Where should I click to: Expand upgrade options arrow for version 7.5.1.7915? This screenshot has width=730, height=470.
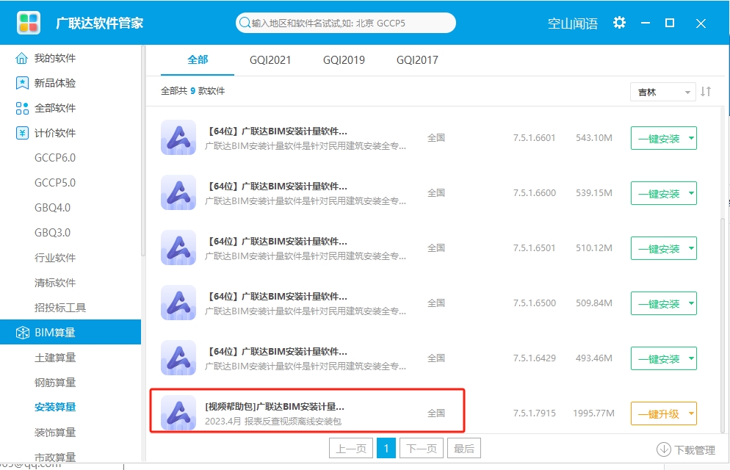tap(691, 413)
